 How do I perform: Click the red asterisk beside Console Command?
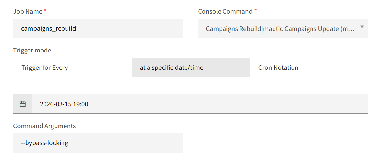click(256, 11)
